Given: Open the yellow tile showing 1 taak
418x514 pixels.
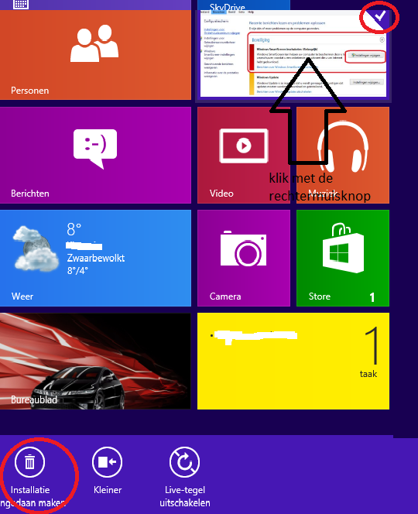Looking at the screenshot, I should click(293, 361).
